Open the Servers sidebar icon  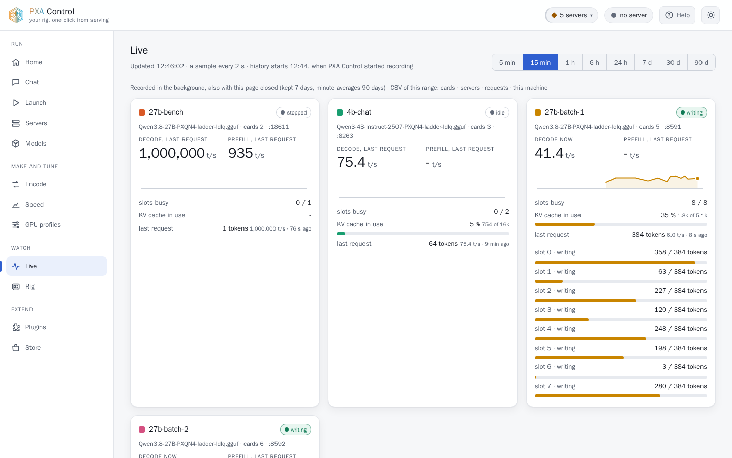tap(16, 123)
